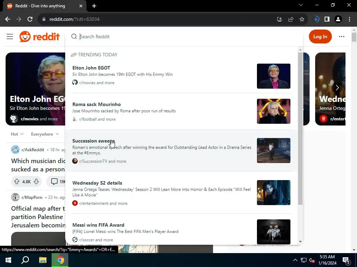Click Succession thumbnail in trending list
The height and width of the screenshot is (267, 357).
tap(273, 151)
